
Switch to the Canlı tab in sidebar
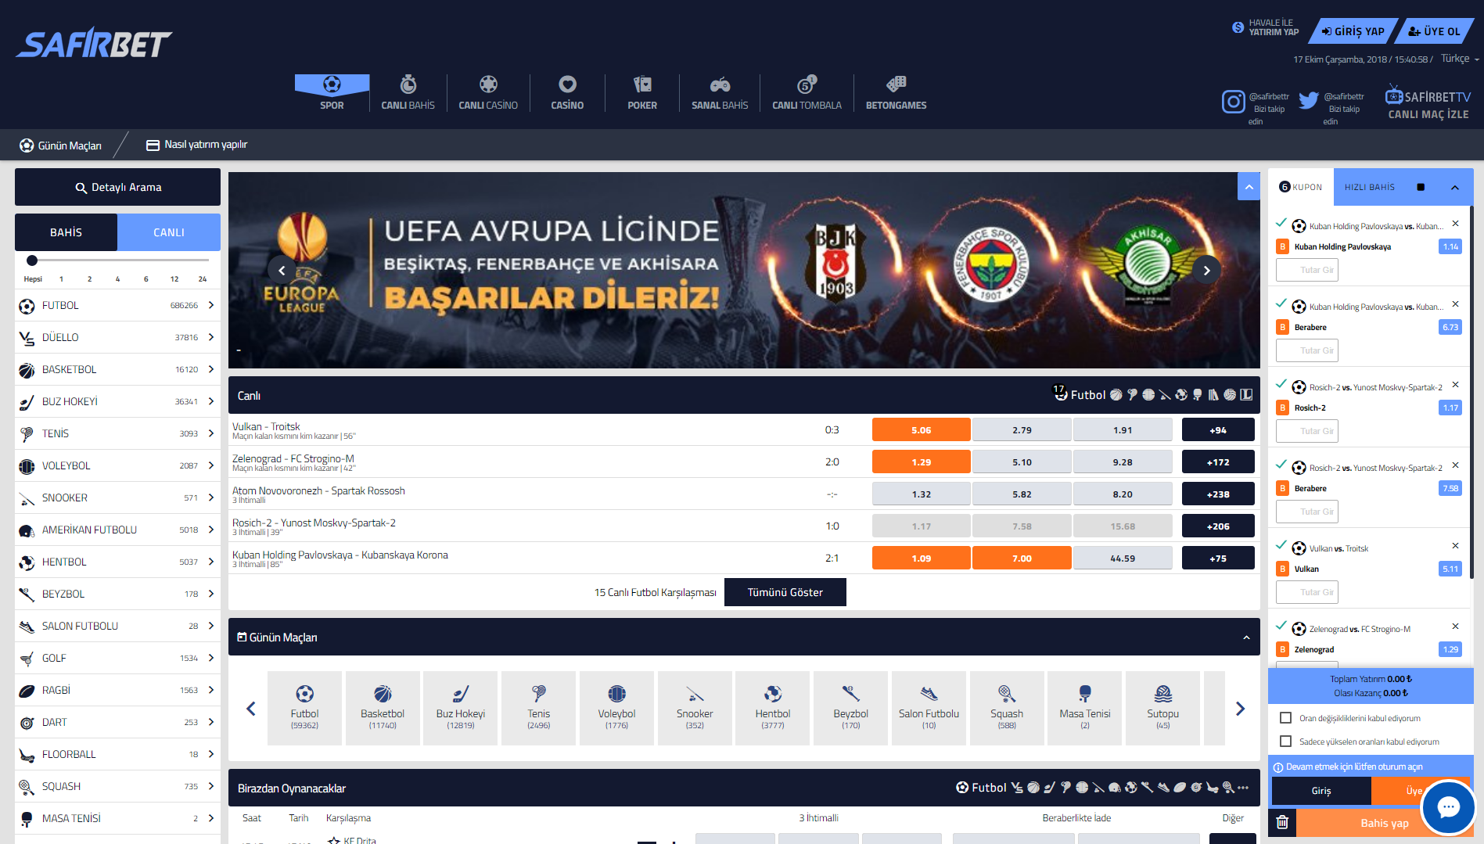[169, 232]
